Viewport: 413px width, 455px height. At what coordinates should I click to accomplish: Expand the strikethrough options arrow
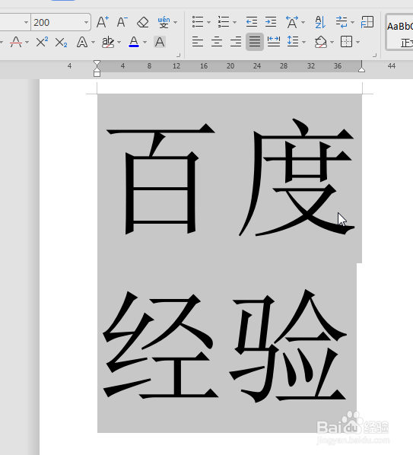pyautogui.click(x=27, y=43)
